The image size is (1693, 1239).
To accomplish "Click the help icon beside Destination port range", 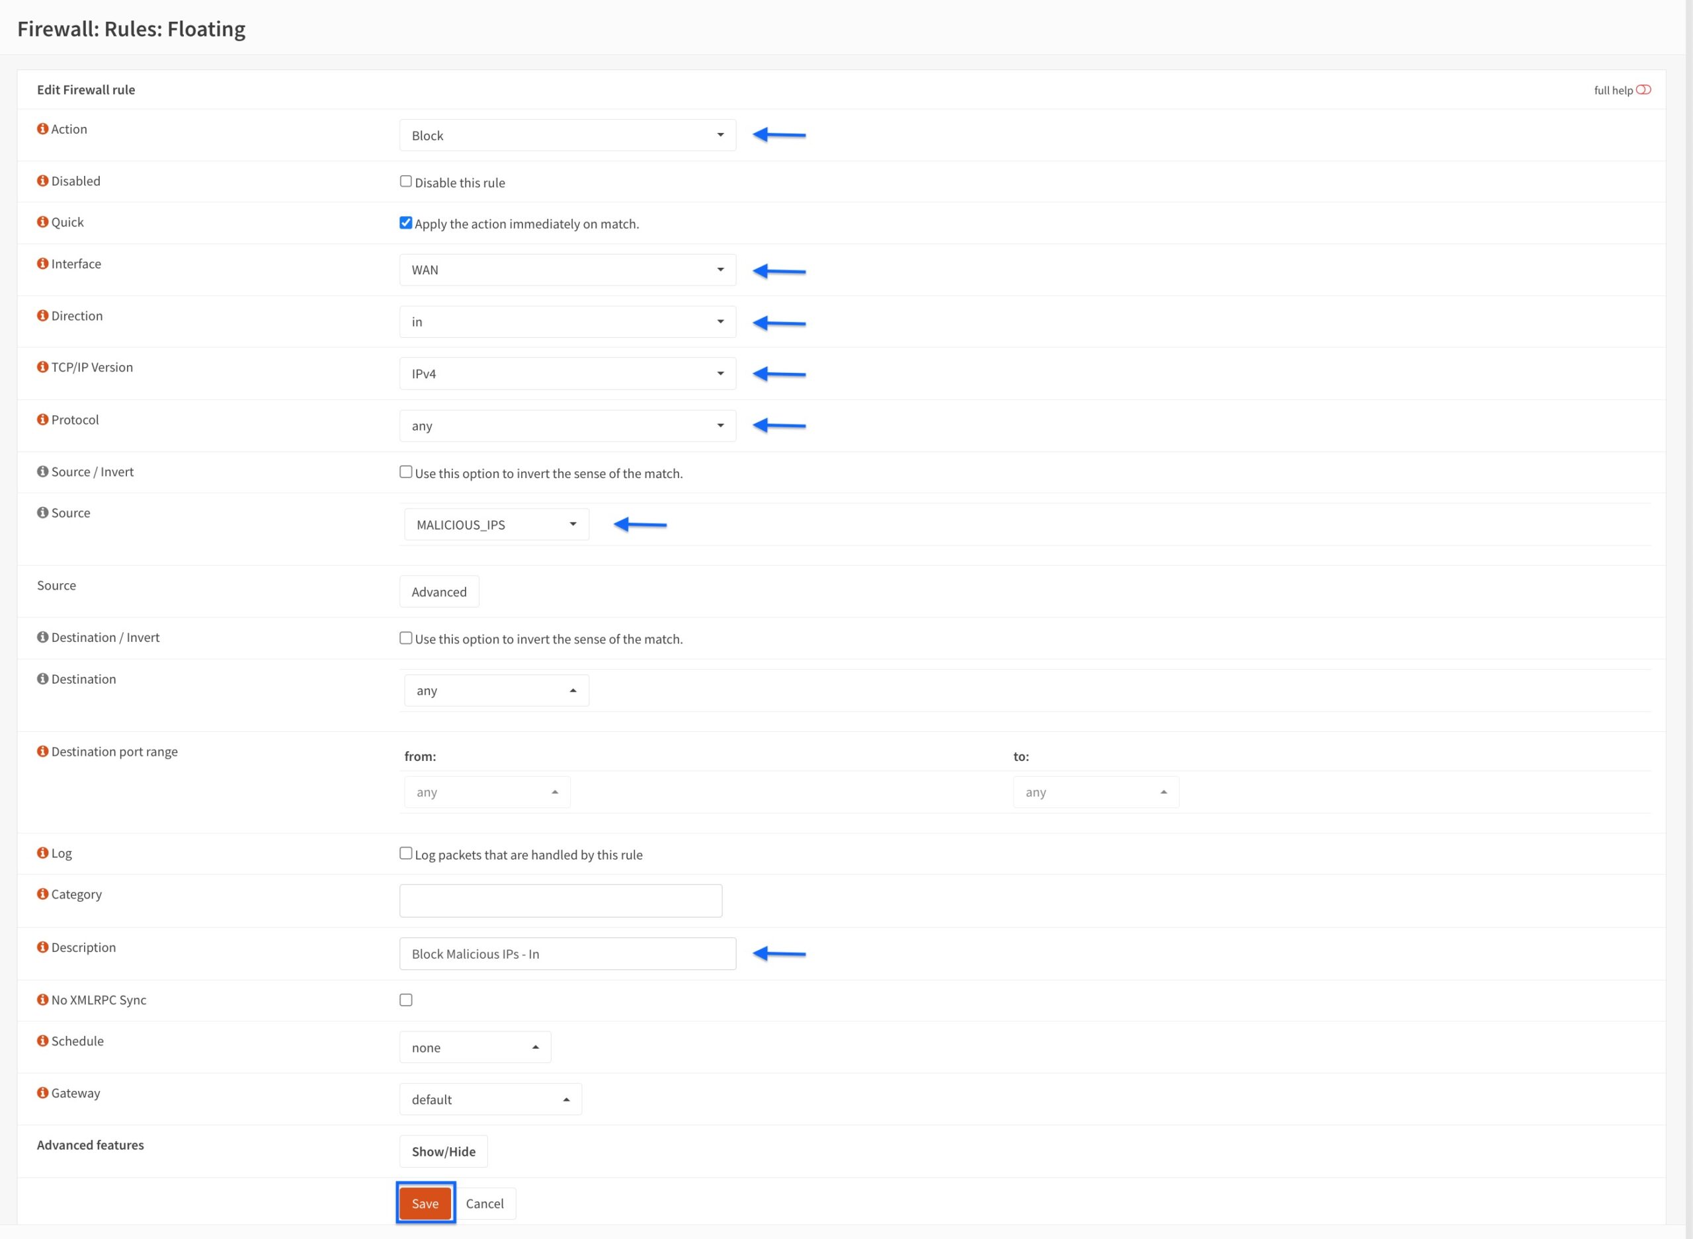I will click(43, 751).
